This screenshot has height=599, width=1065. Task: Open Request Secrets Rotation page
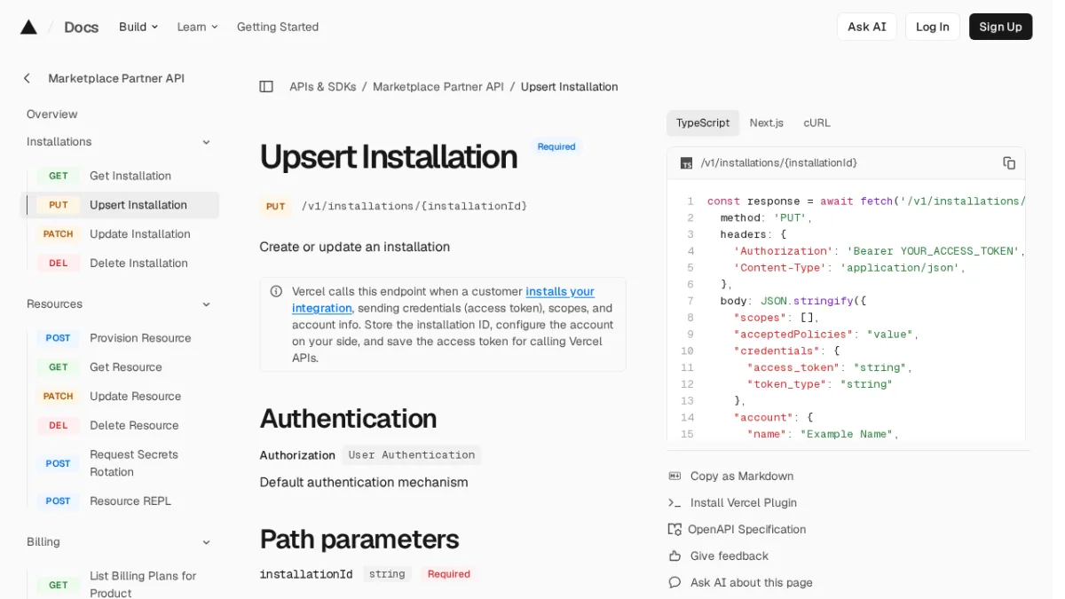(x=134, y=463)
